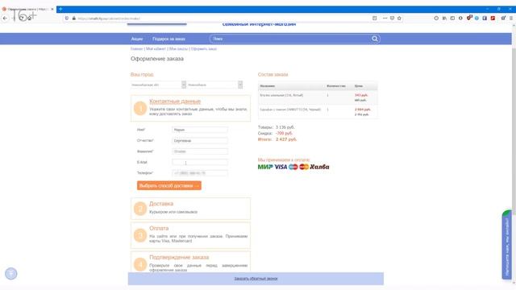Click the Халва payment logo

click(x=319, y=167)
